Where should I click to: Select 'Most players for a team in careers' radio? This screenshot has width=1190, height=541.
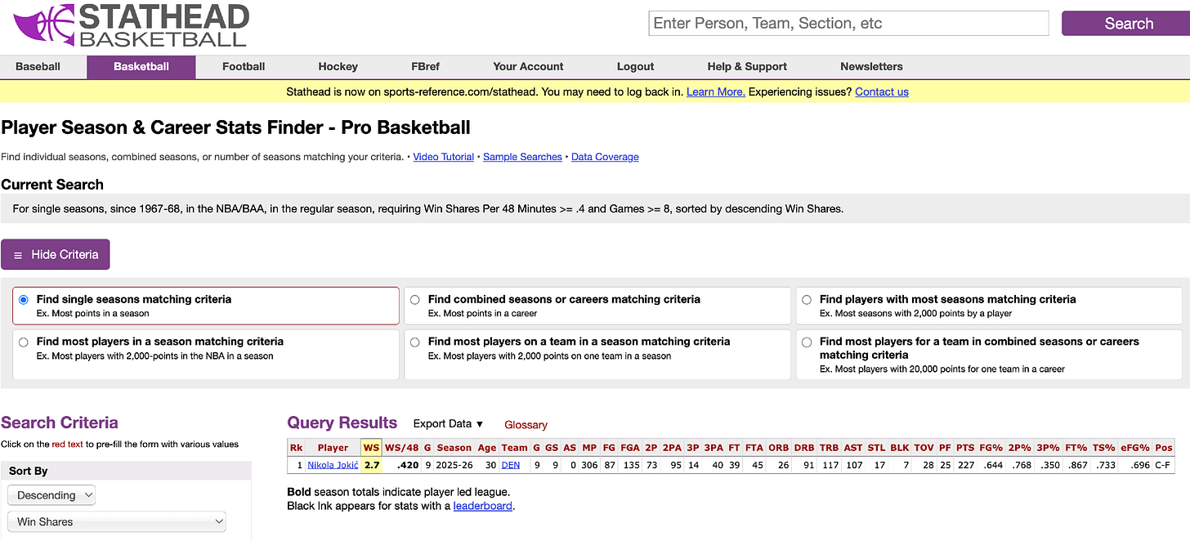pos(807,342)
